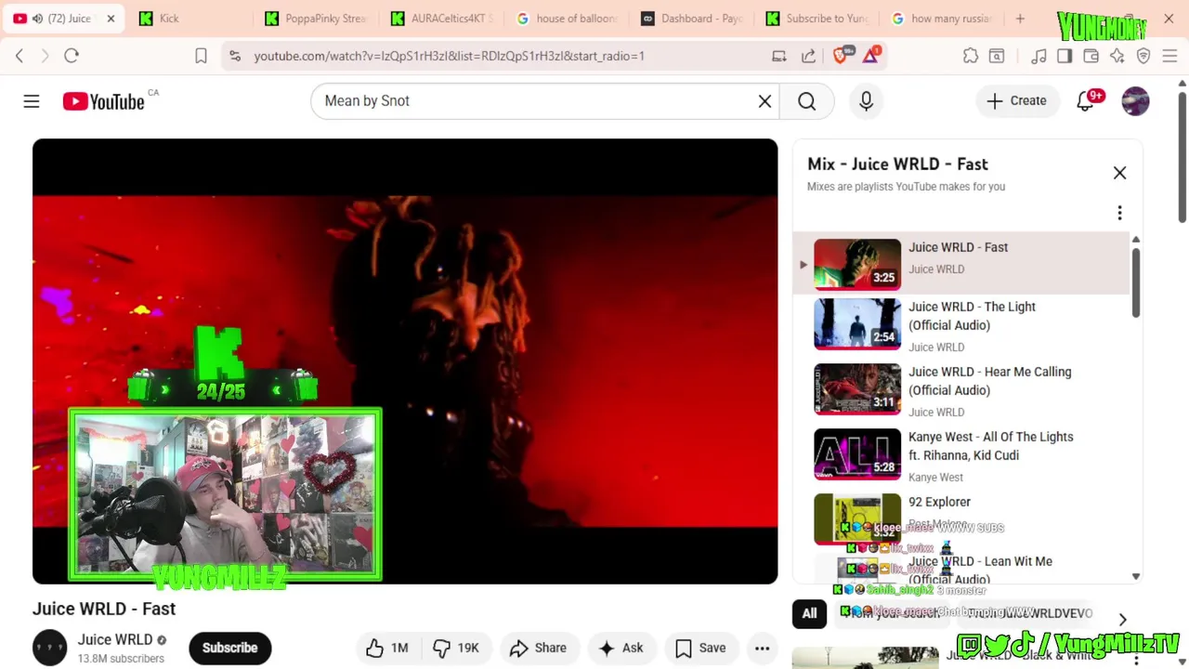This screenshot has height=669, width=1189.
Task: Click the Save button
Action: point(701,648)
